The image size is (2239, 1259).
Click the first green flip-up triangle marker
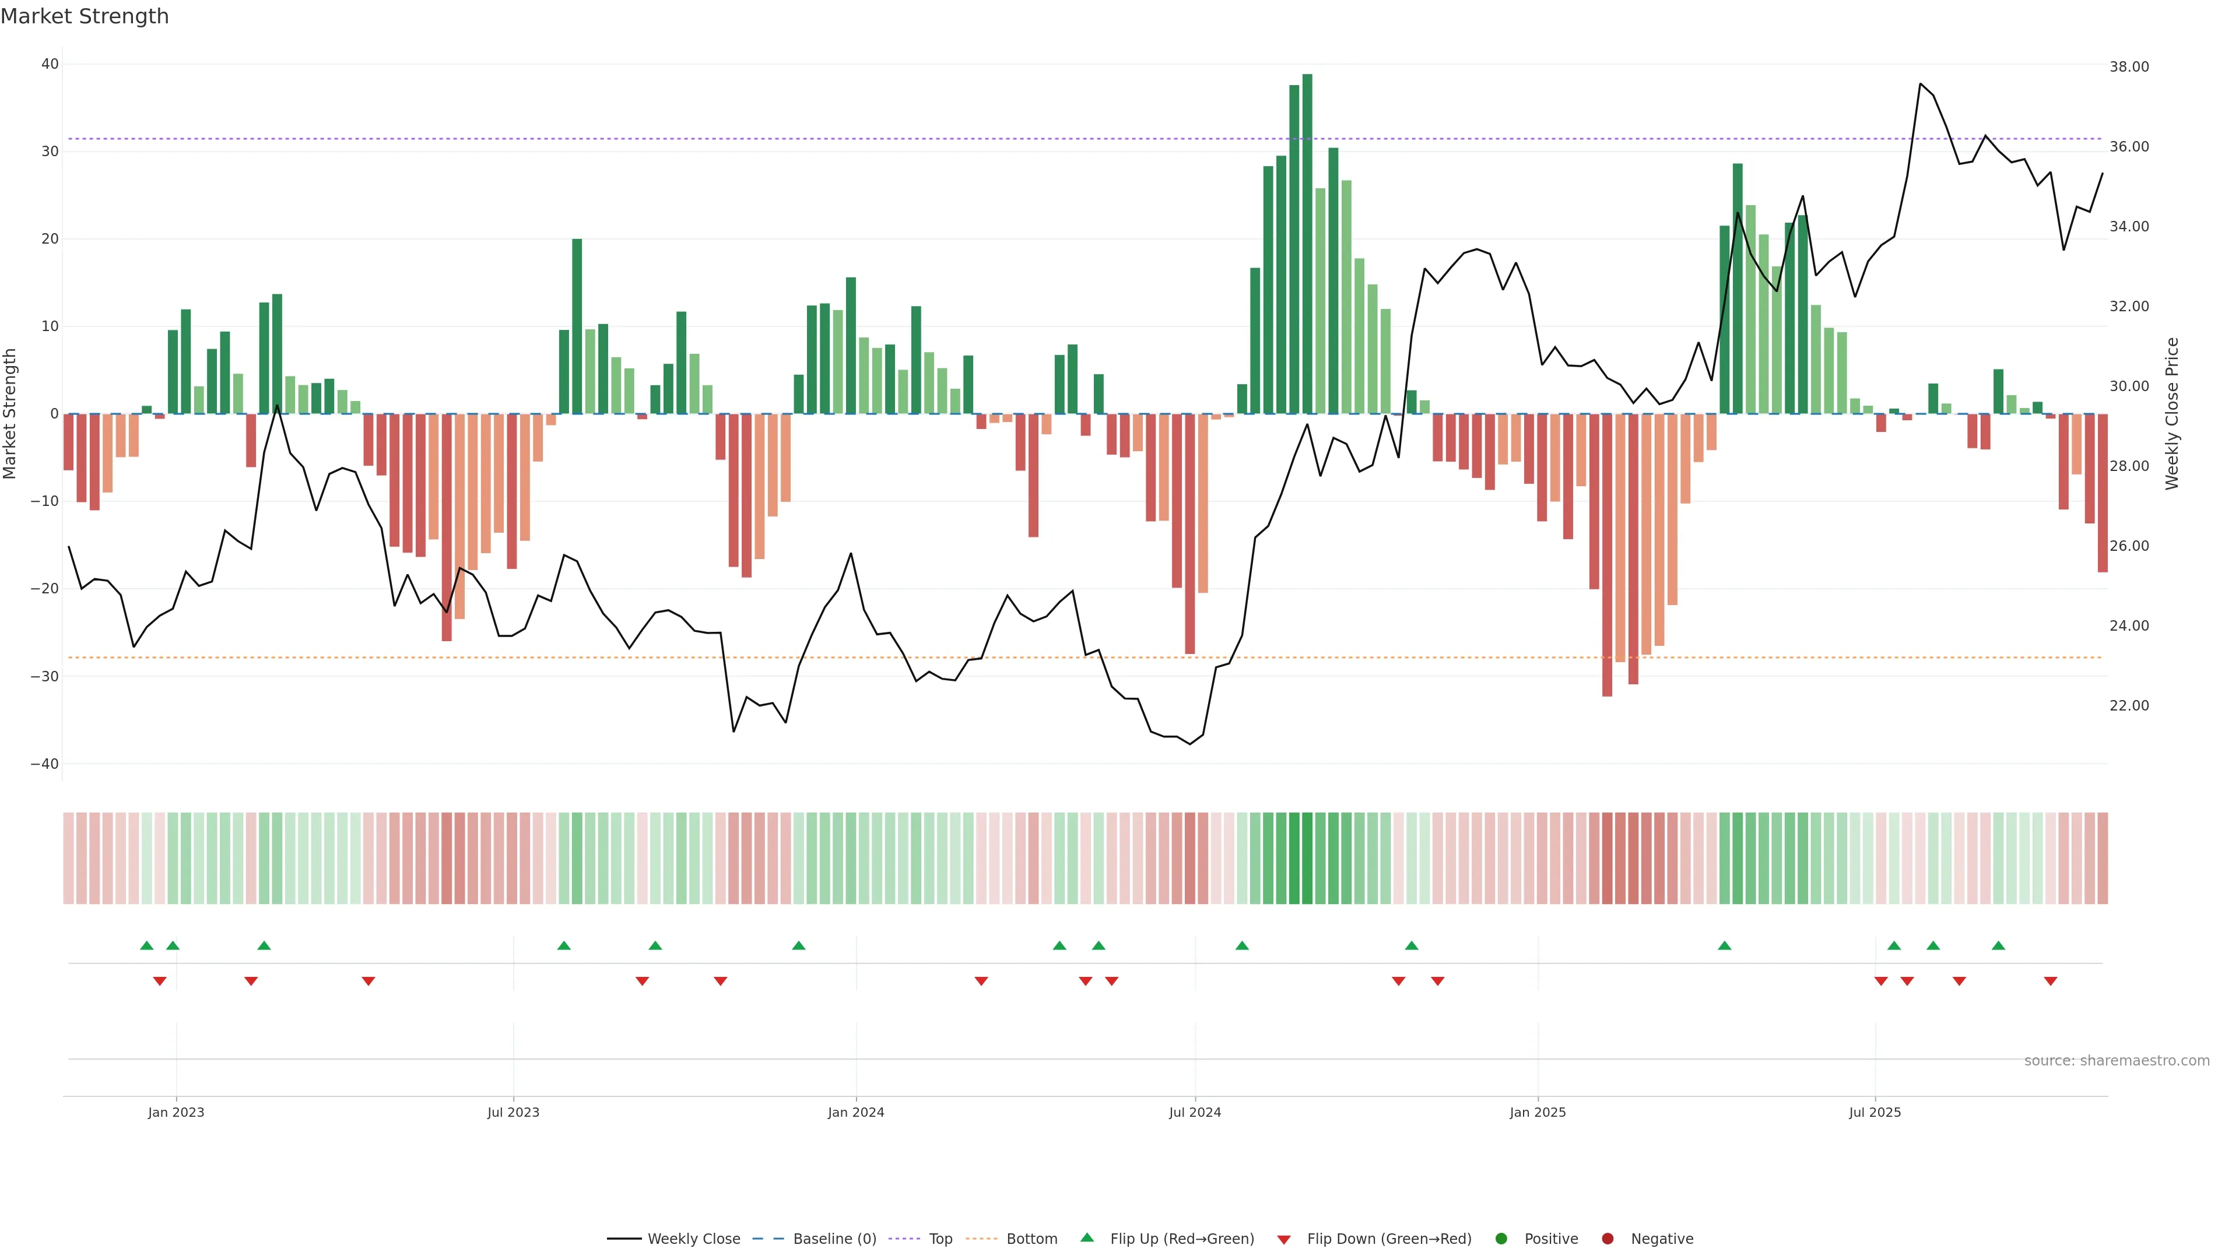(147, 945)
